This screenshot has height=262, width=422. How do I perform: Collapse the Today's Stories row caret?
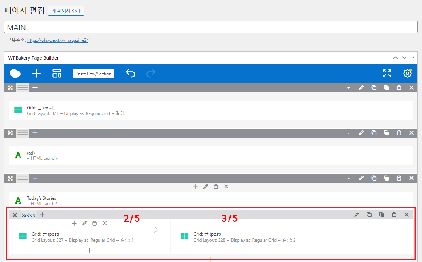pyautogui.click(x=349, y=179)
